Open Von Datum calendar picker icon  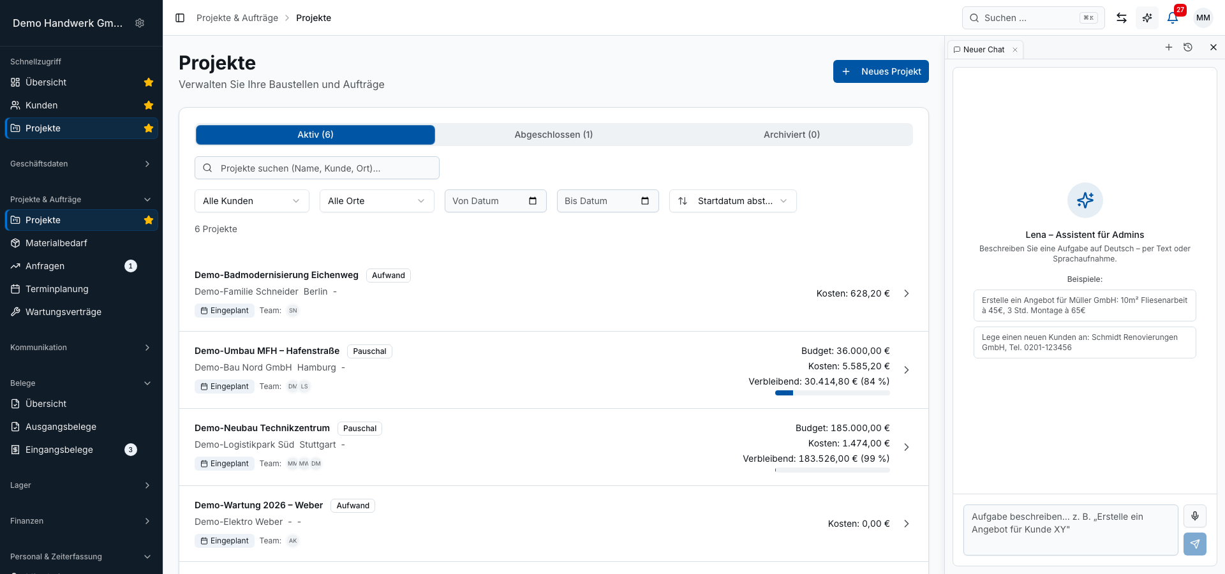tap(533, 201)
